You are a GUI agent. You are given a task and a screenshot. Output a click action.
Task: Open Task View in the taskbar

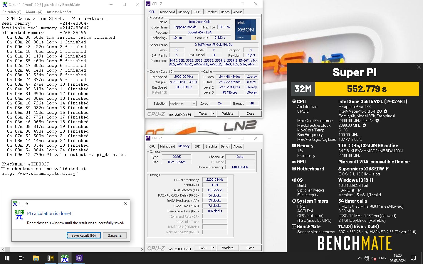[x=21, y=258]
